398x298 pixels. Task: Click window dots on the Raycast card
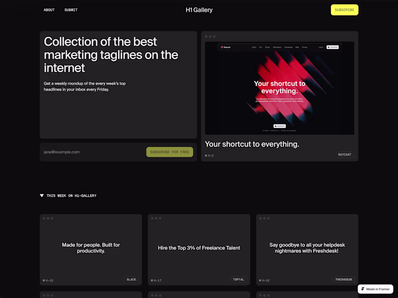[210, 36]
